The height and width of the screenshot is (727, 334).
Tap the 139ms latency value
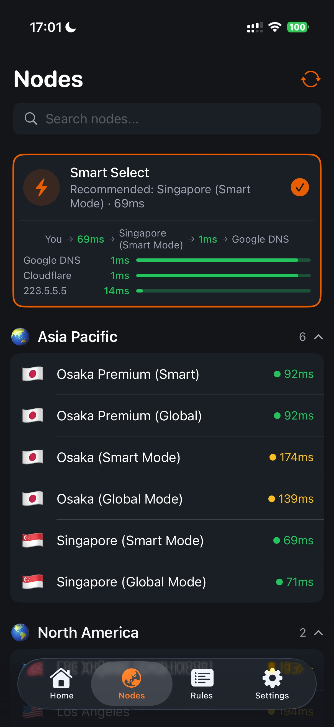(x=296, y=499)
